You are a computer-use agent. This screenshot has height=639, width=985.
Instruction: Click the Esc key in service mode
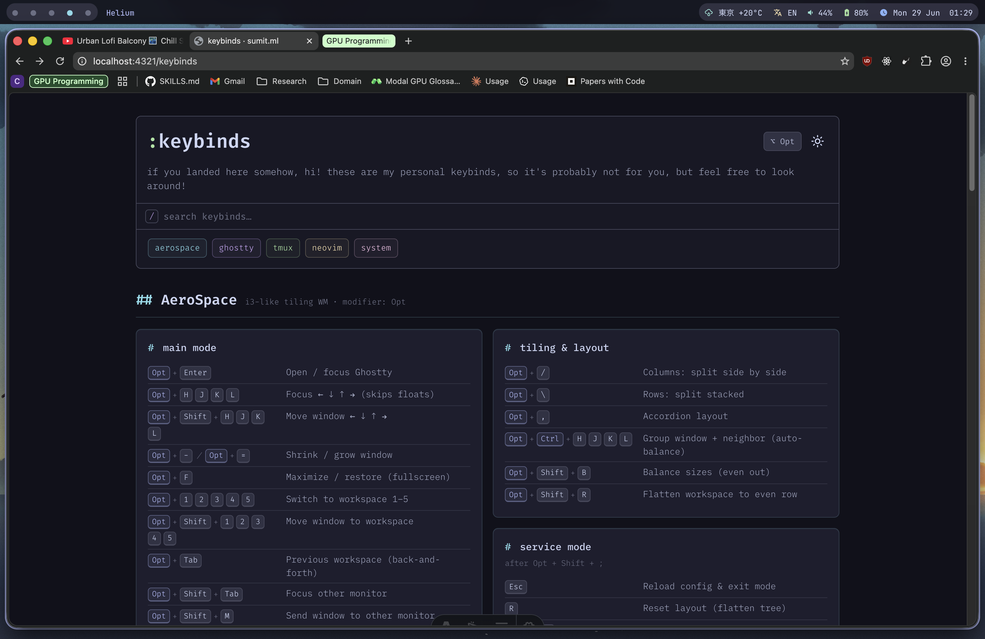(516, 587)
